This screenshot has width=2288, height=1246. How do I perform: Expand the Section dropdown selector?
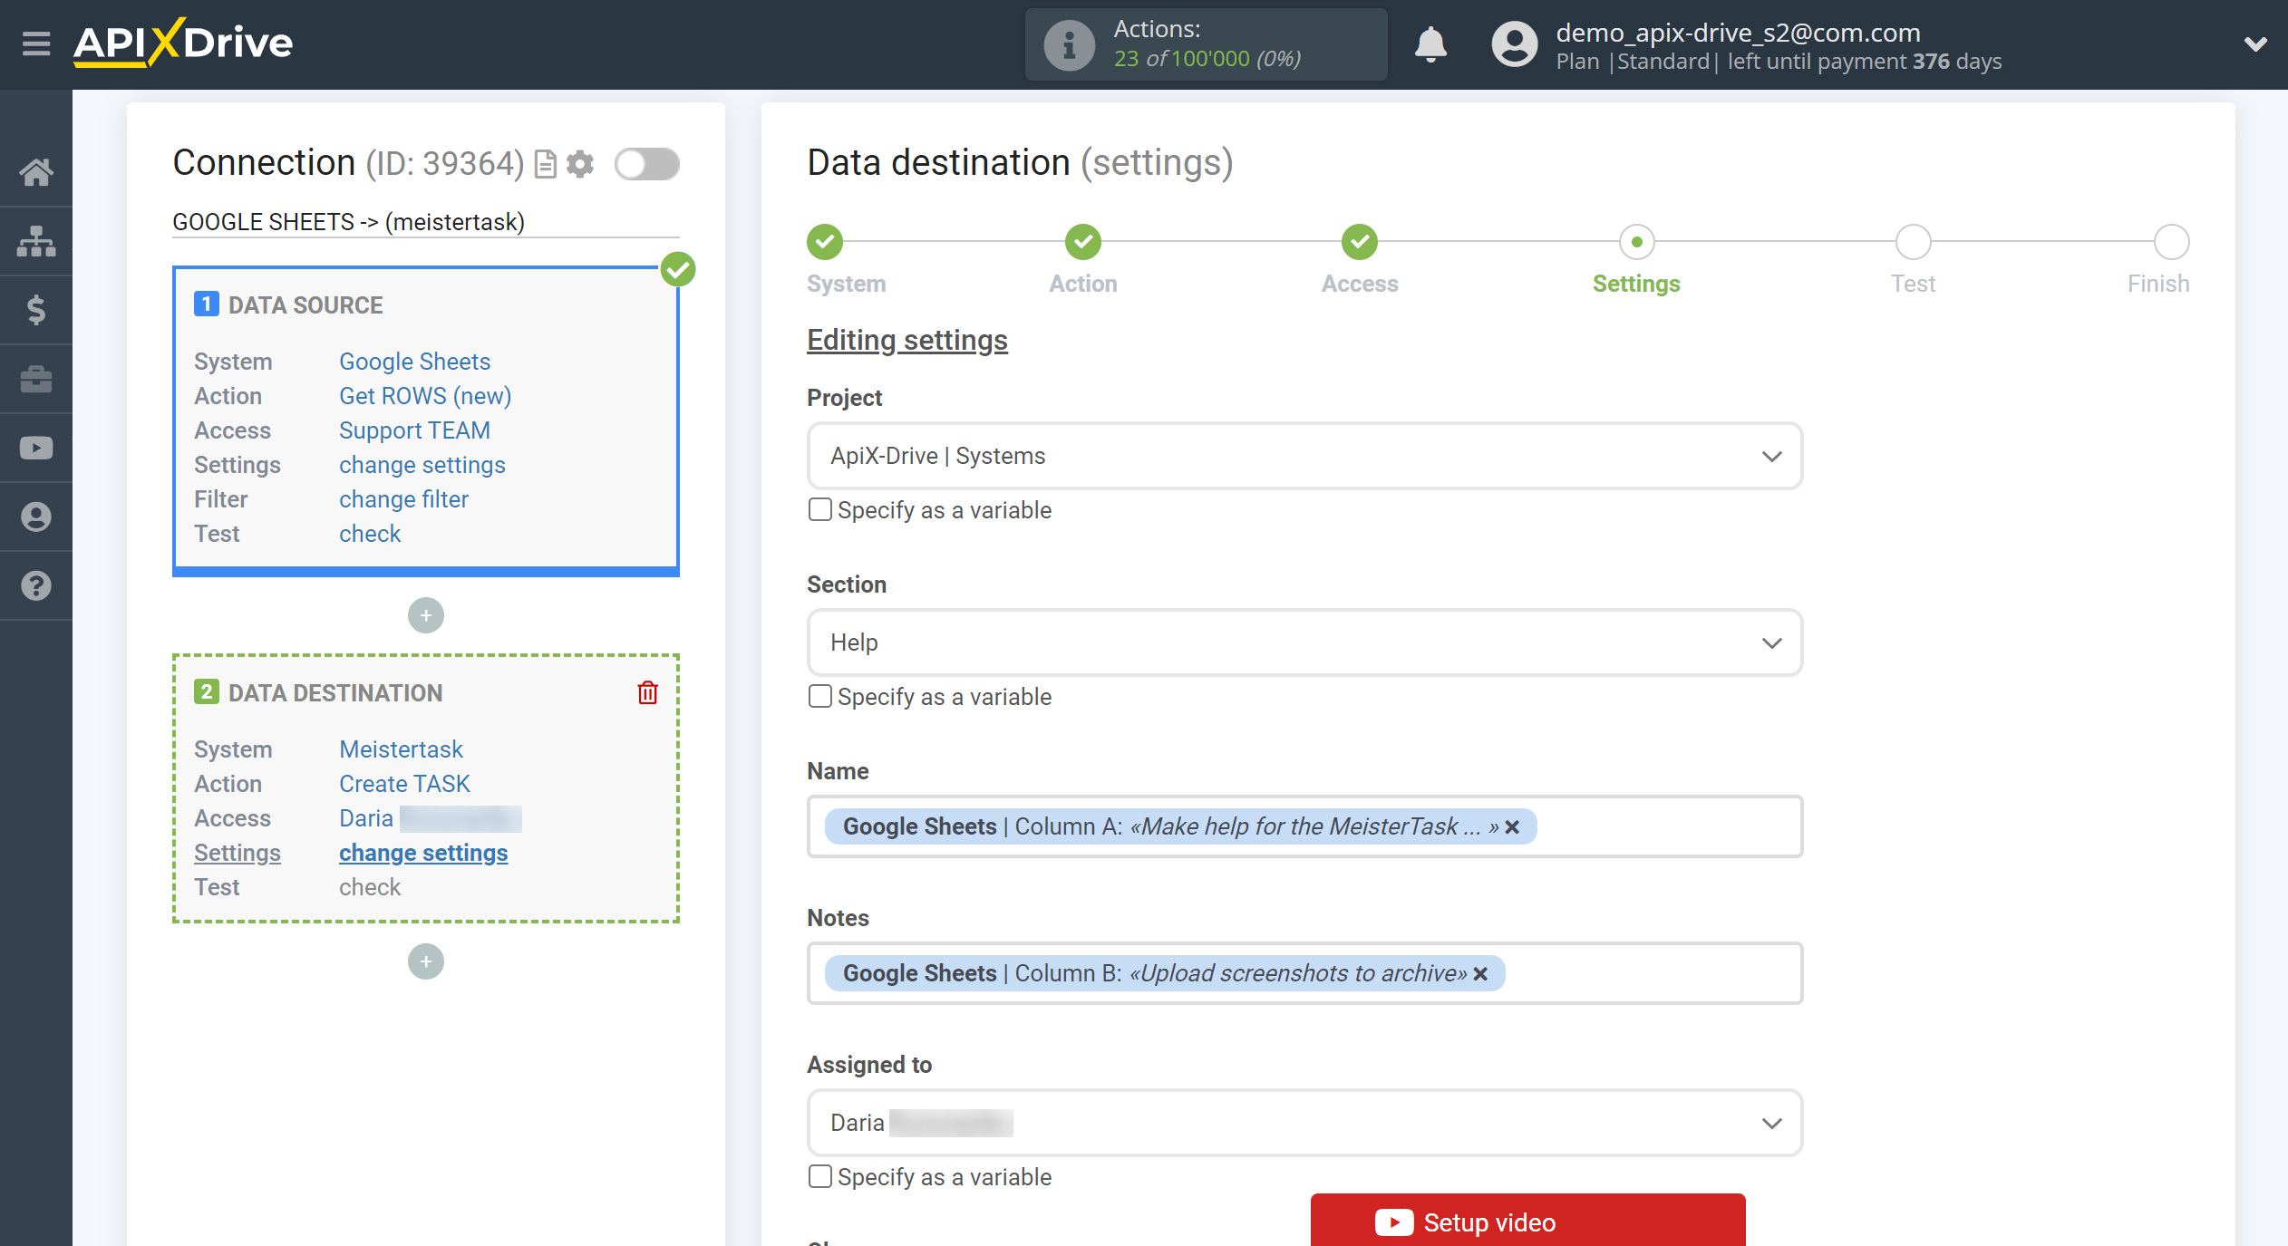[1304, 642]
